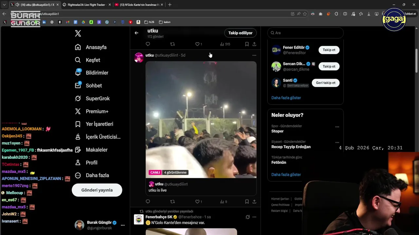Open Sohbet messages
This screenshot has height=235, width=419.
point(88,86)
